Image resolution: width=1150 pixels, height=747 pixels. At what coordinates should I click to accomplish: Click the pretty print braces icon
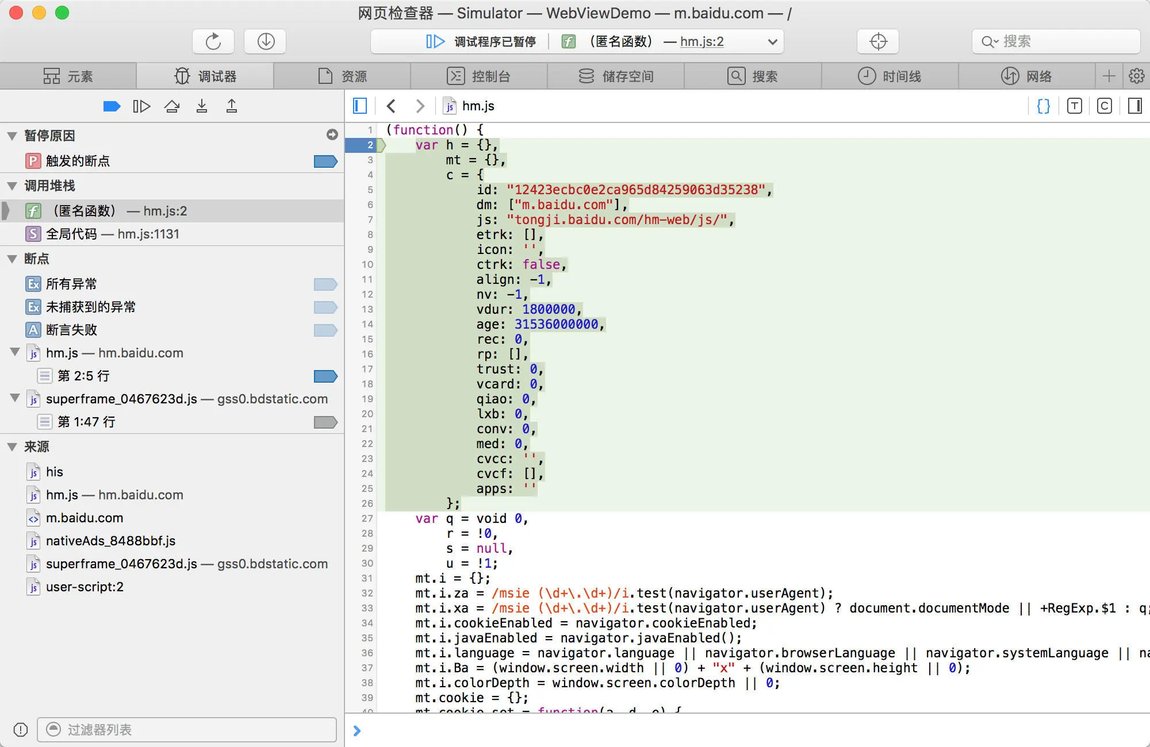point(1043,106)
